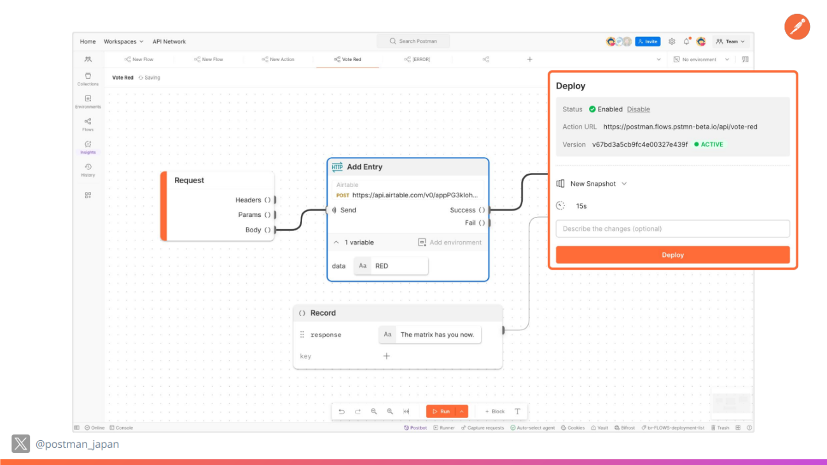Open Collections in the sidebar
827x465 pixels.
(x=88, y=79)
